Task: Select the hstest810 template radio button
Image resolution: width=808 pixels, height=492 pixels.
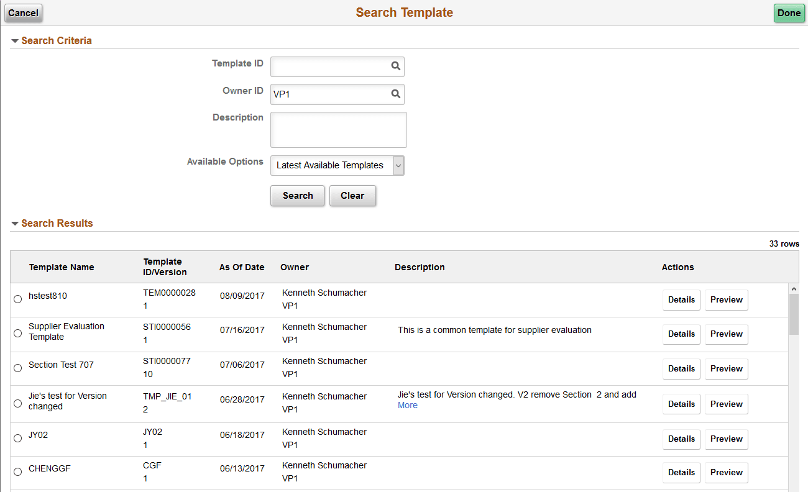Action: (x=17, y=299)
